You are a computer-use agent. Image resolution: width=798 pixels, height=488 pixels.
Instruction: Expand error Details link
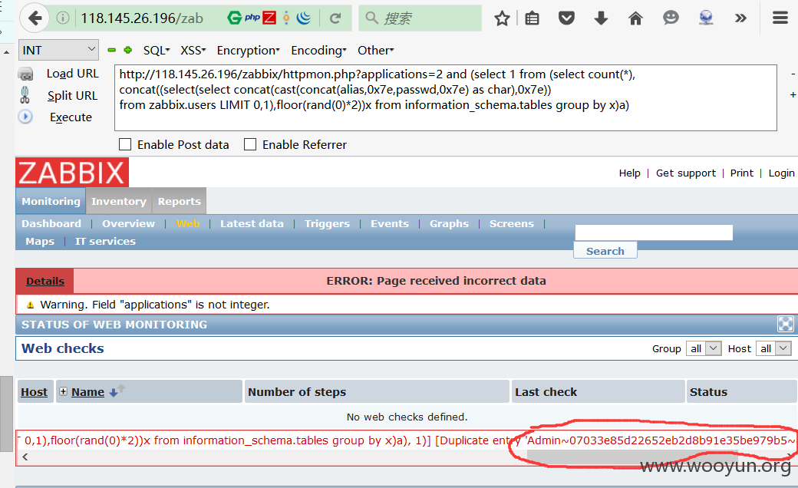(45, 281)
